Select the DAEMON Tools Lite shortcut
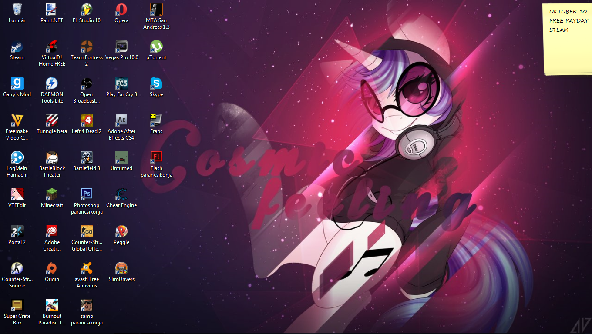Image resolution: width=592 pixels, height=334 pixels. coord(52,83)
